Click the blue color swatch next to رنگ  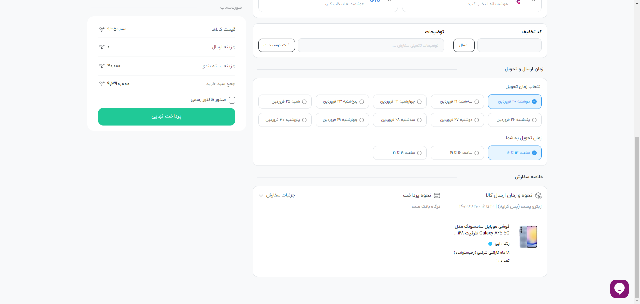490,244
